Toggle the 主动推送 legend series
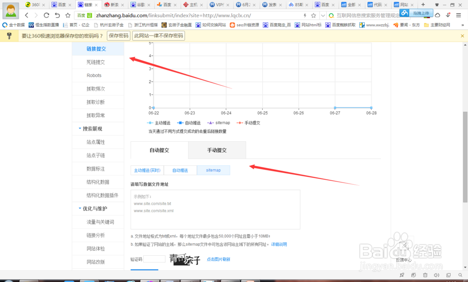 click(x=159, y=123)
